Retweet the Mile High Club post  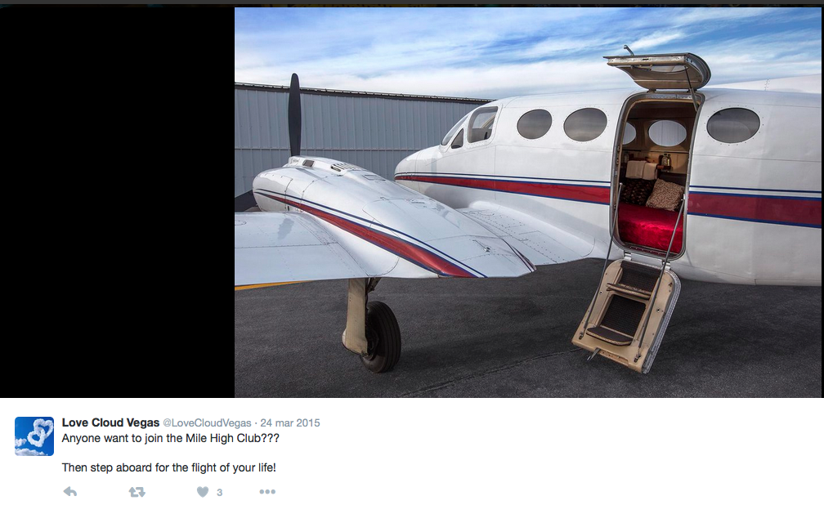pyautogui.click(x=137, y=492)
